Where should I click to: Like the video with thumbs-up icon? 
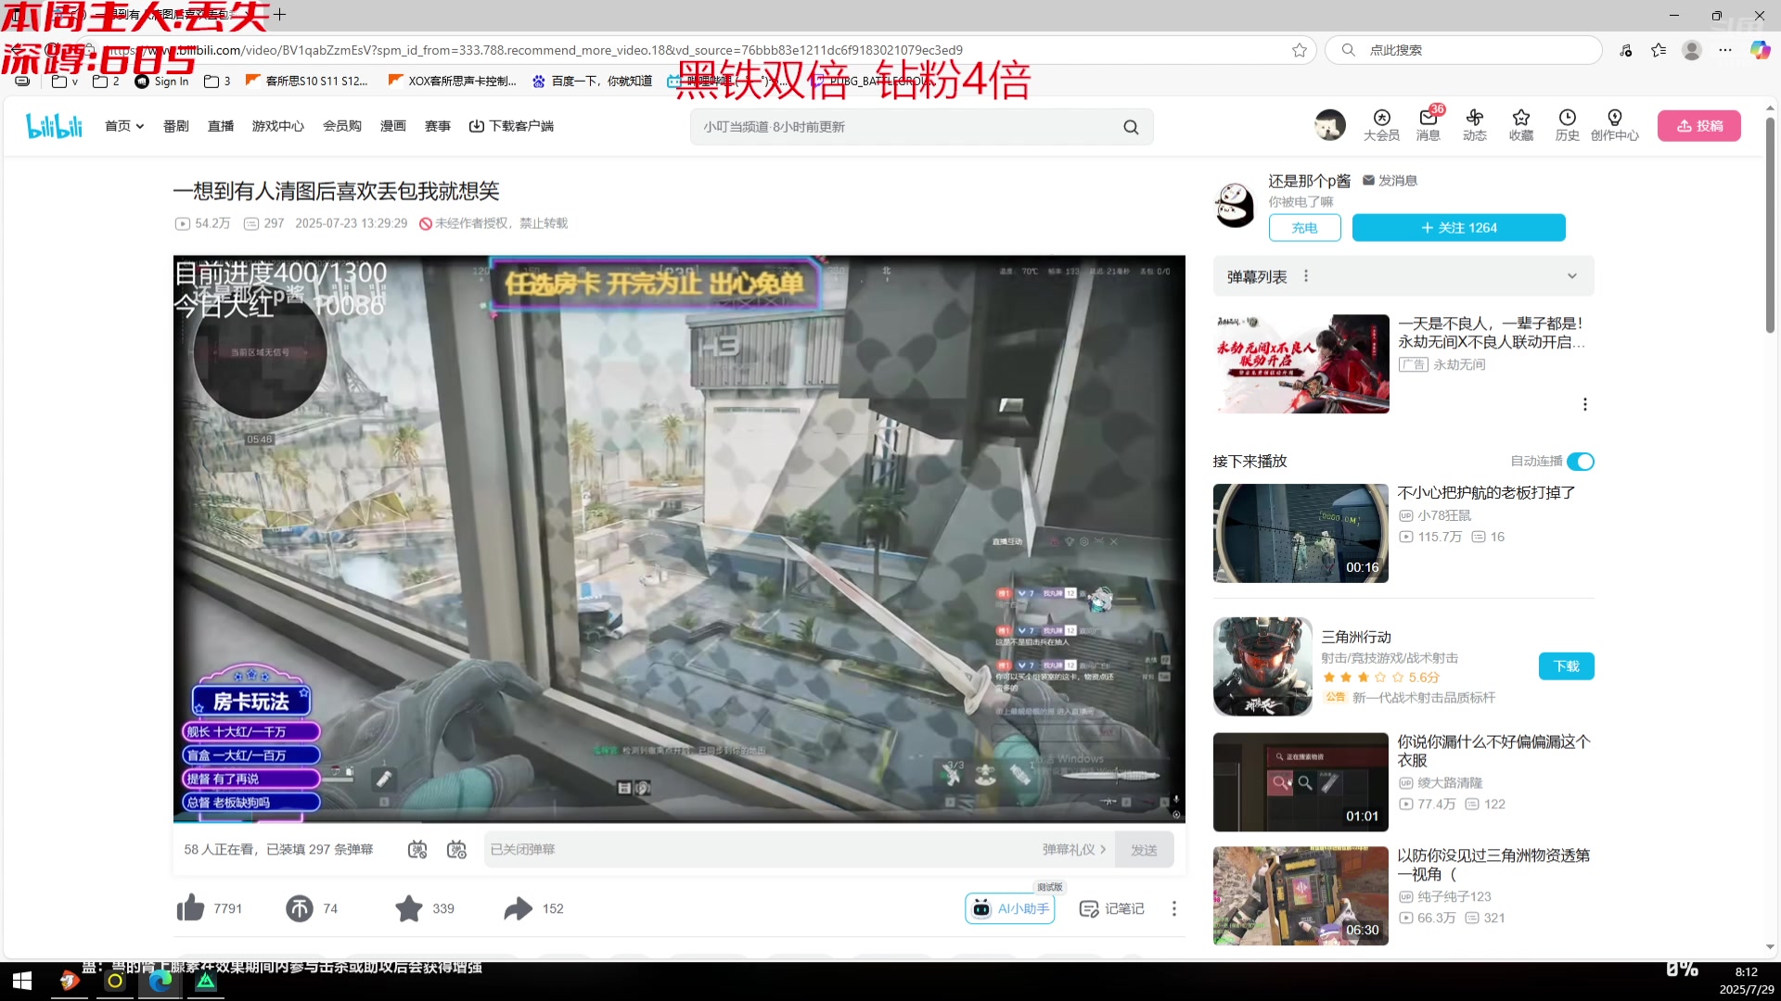(191, 908)
